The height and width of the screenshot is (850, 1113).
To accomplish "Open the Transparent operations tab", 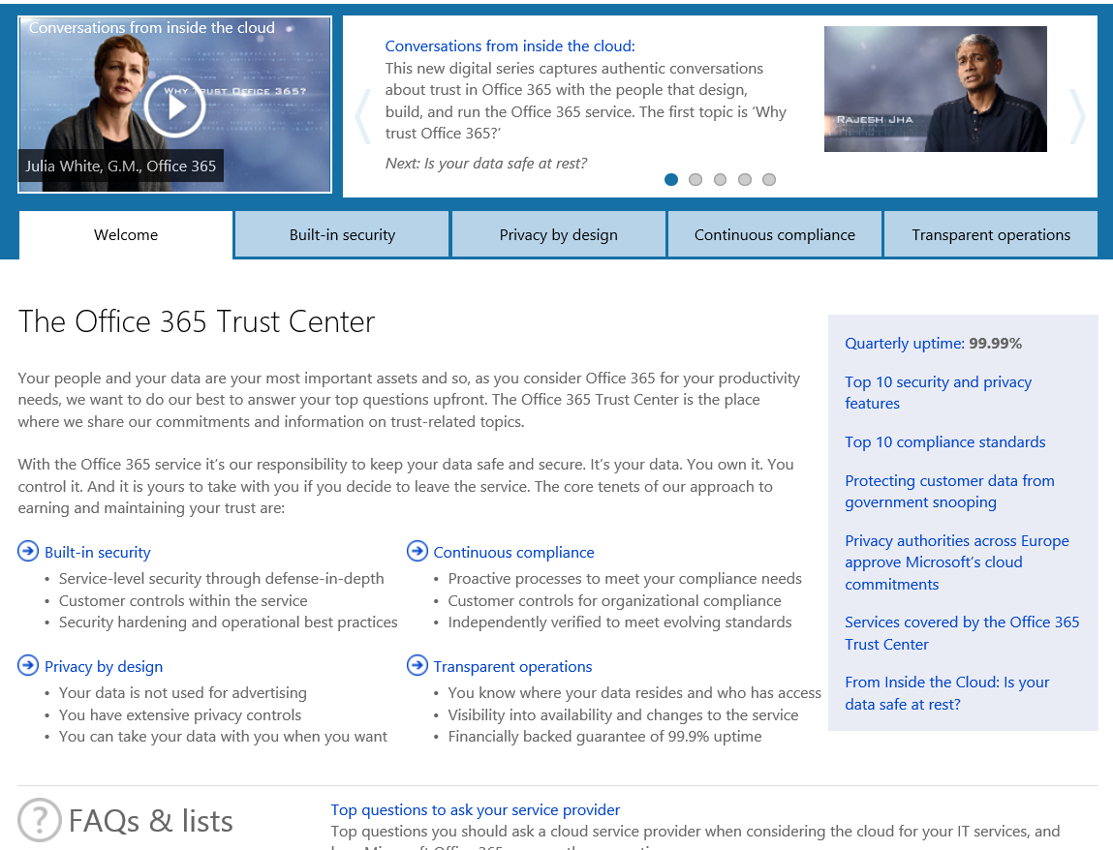I will pyautogui.click(x=991, y=235).
